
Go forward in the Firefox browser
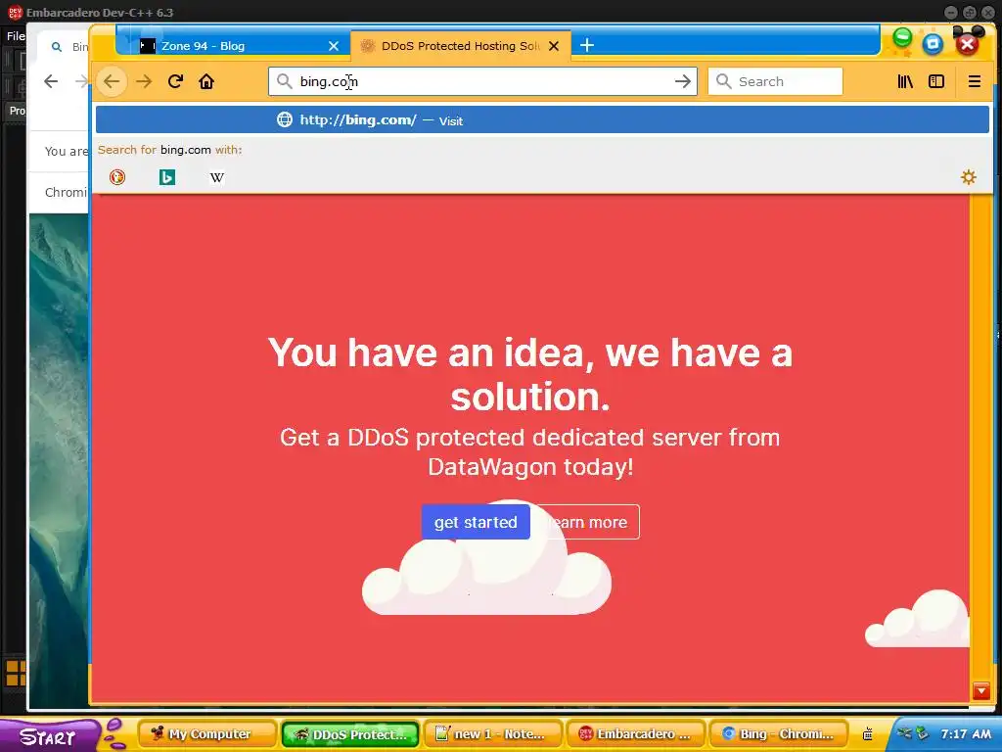click(145, 82)
